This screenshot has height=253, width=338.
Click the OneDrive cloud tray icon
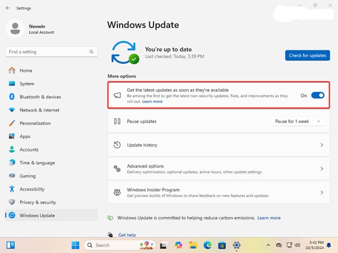(x=279, y=245)
